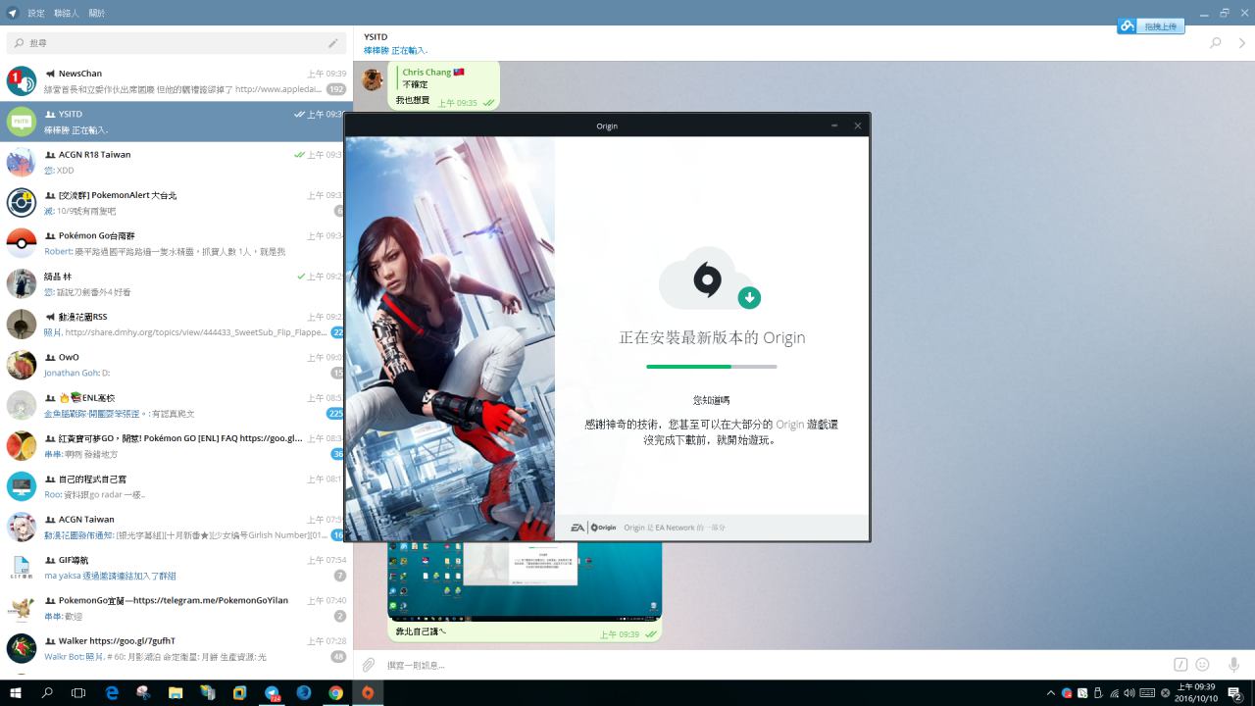
Task: Click the taskbar clock showing 上午 09:39
Action: pos(1196,693)
